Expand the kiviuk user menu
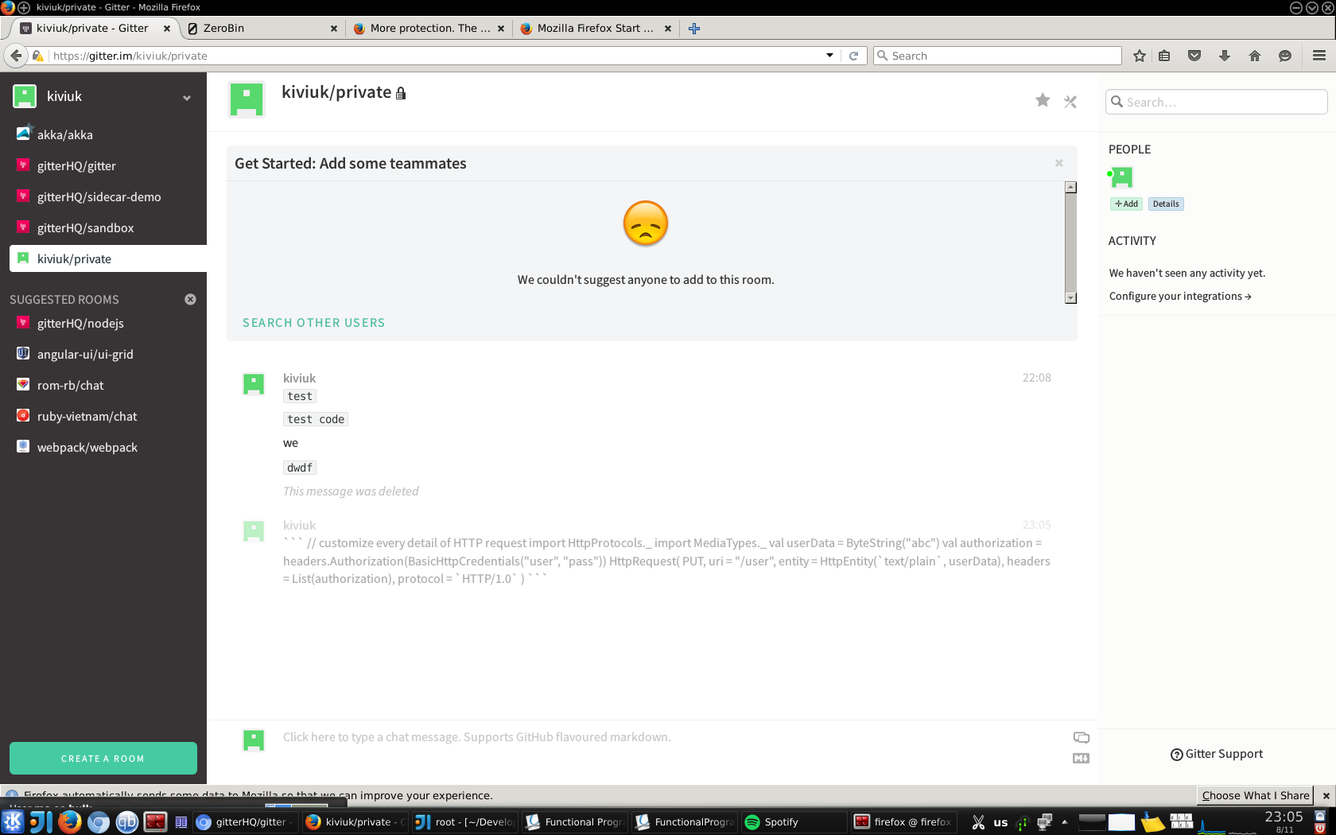 (x=187, y=98)
